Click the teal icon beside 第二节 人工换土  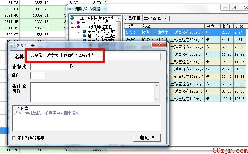(84, 36)
